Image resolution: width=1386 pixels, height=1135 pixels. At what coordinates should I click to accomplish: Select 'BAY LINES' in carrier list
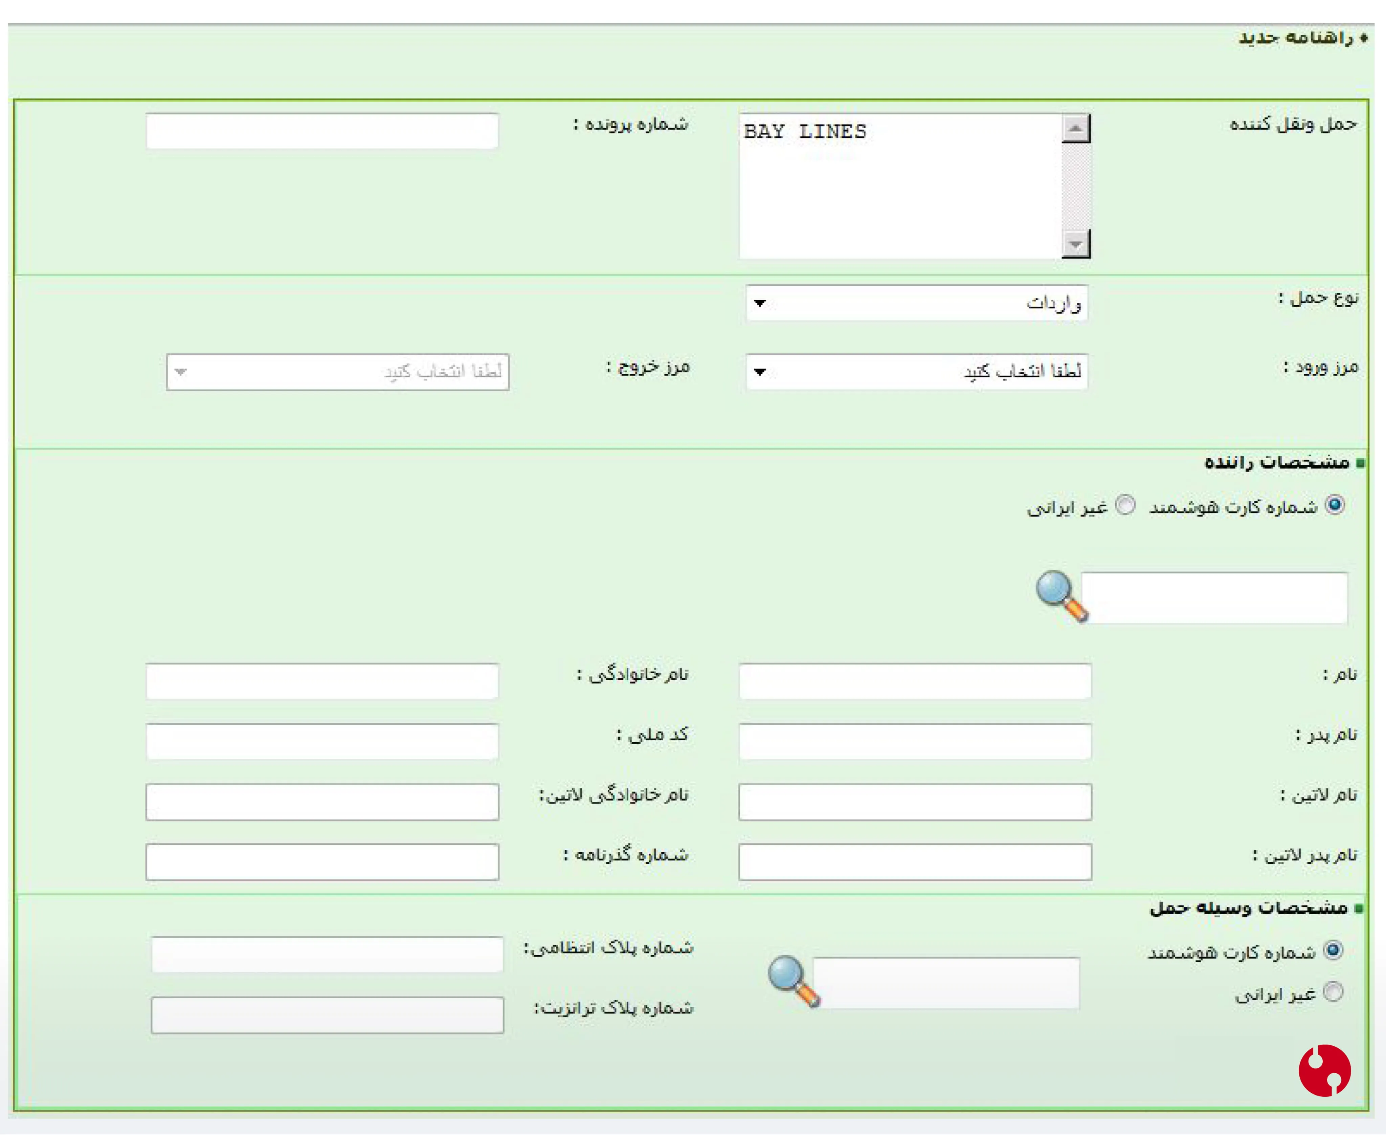tap(805, 131)
